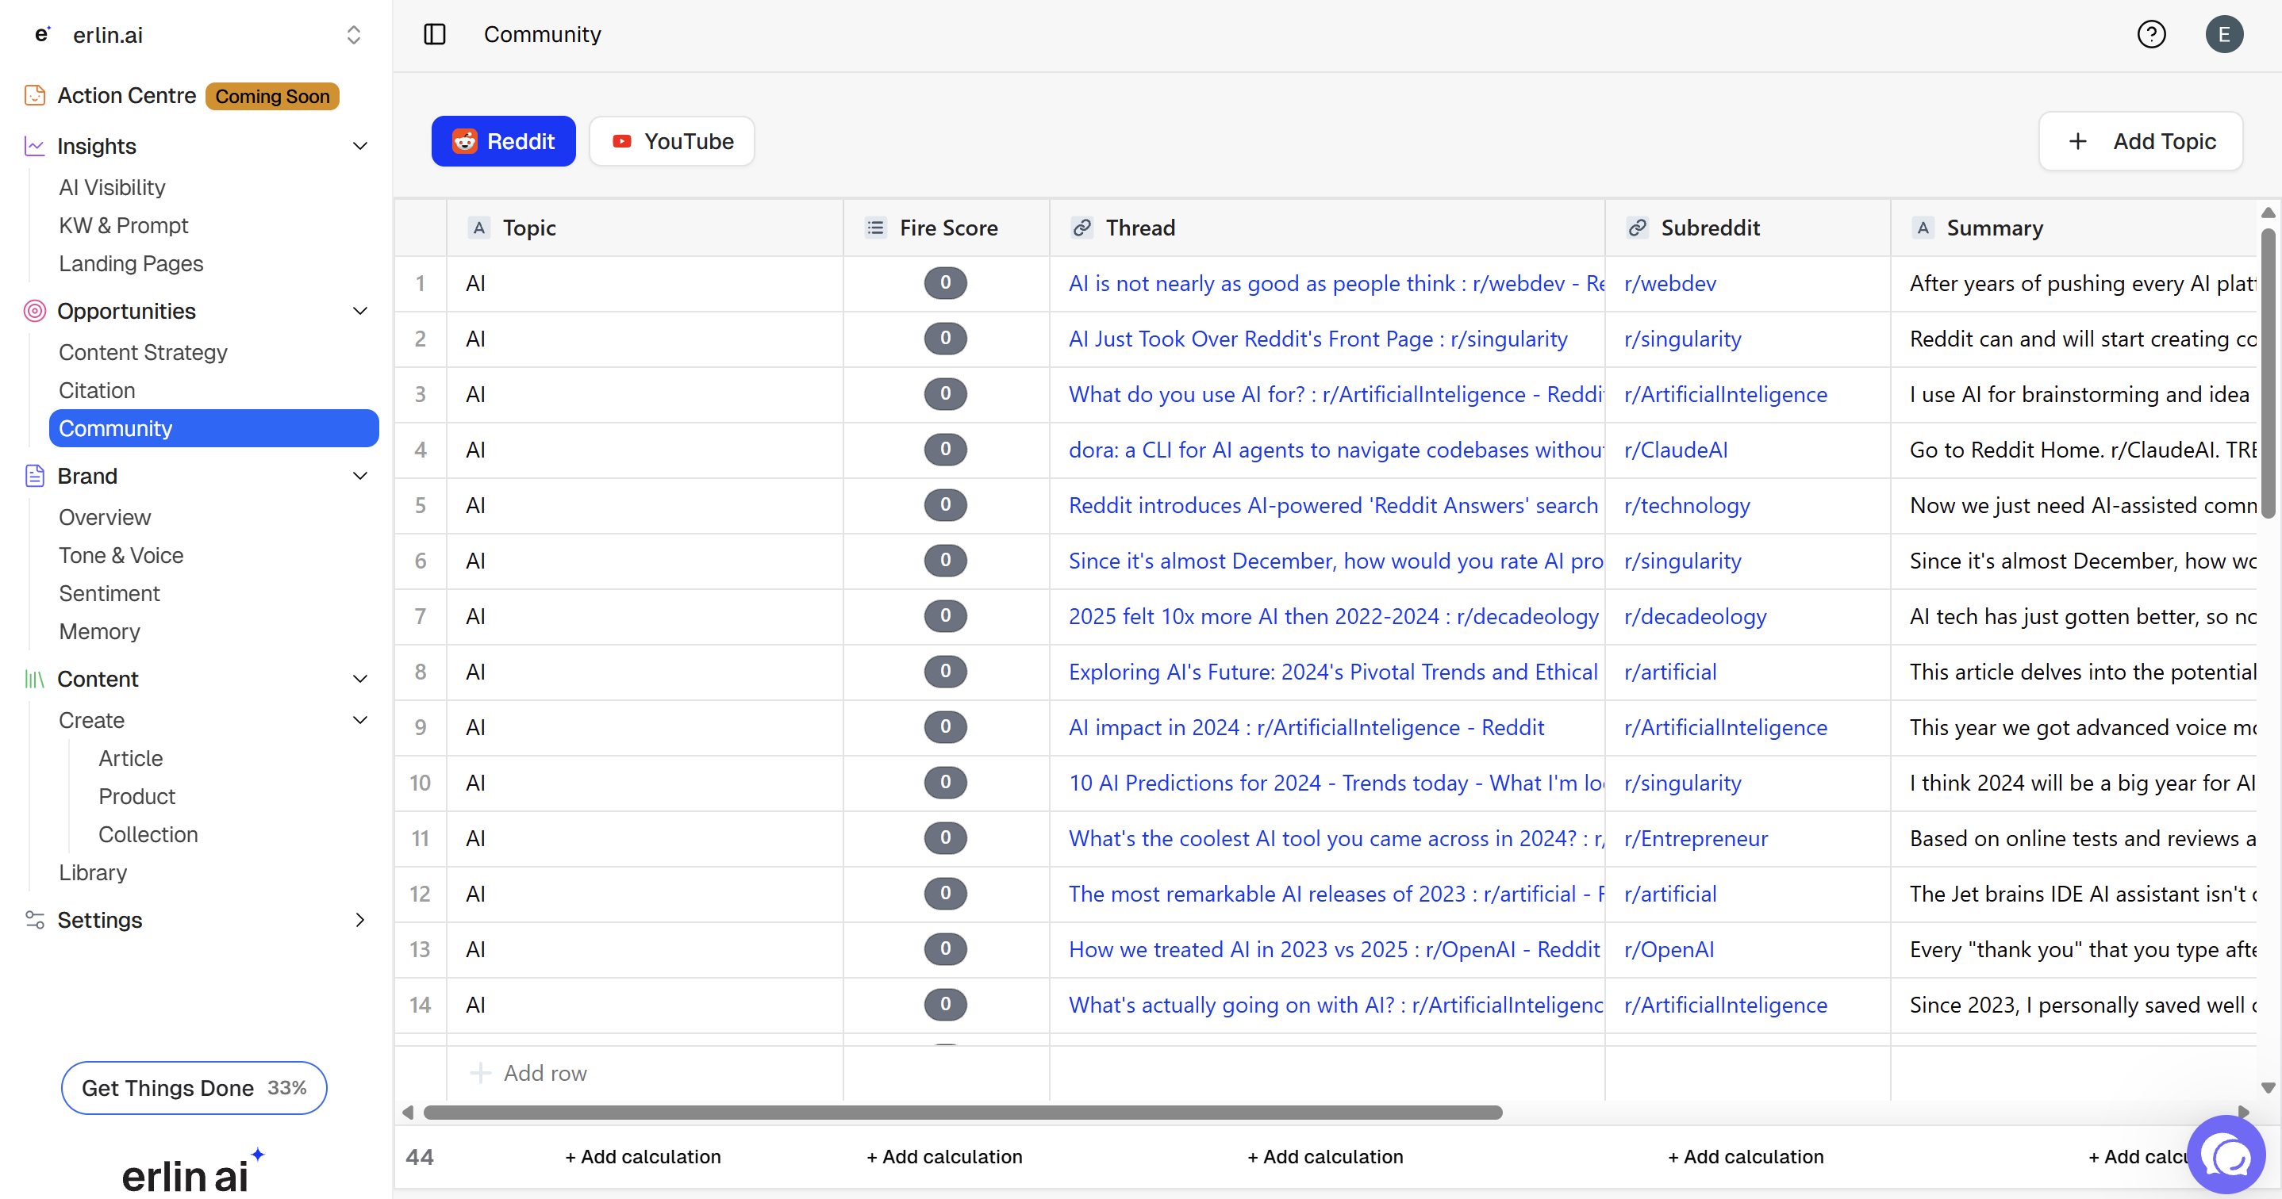Click the Insights chart icon

35,146
